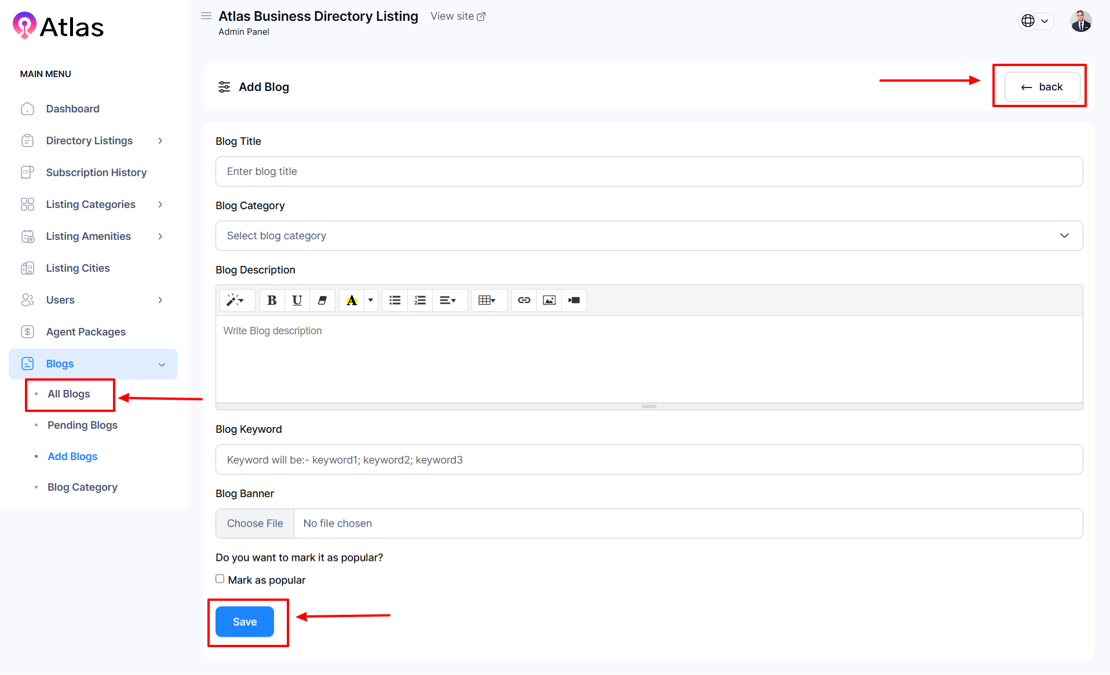This screenshot has height=675, width=1110.
Task: Go to Blog Category submenu item
Action: pyautogui.click(x=82, y=487)
